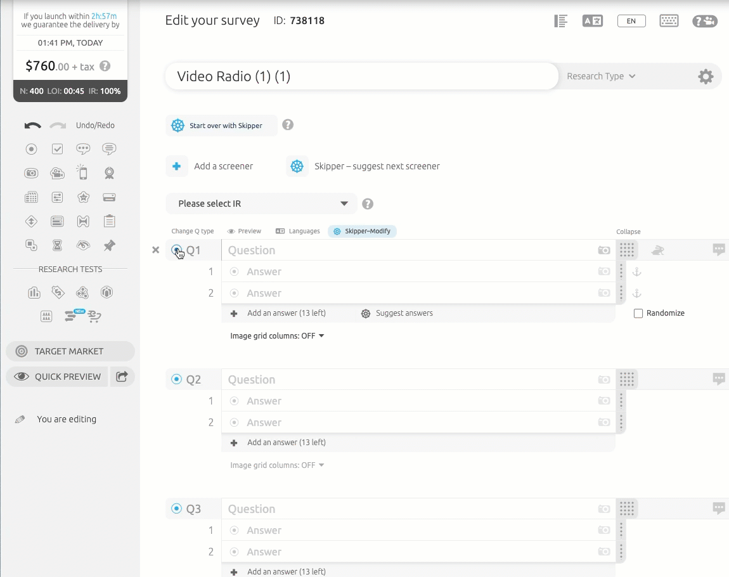The width and height of the screenshot is (729, 577).
Task: Select radio button of Q3 first answer
Action: (235, 531)
